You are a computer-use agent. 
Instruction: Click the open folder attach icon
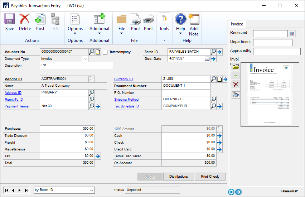tap(236, 67)
